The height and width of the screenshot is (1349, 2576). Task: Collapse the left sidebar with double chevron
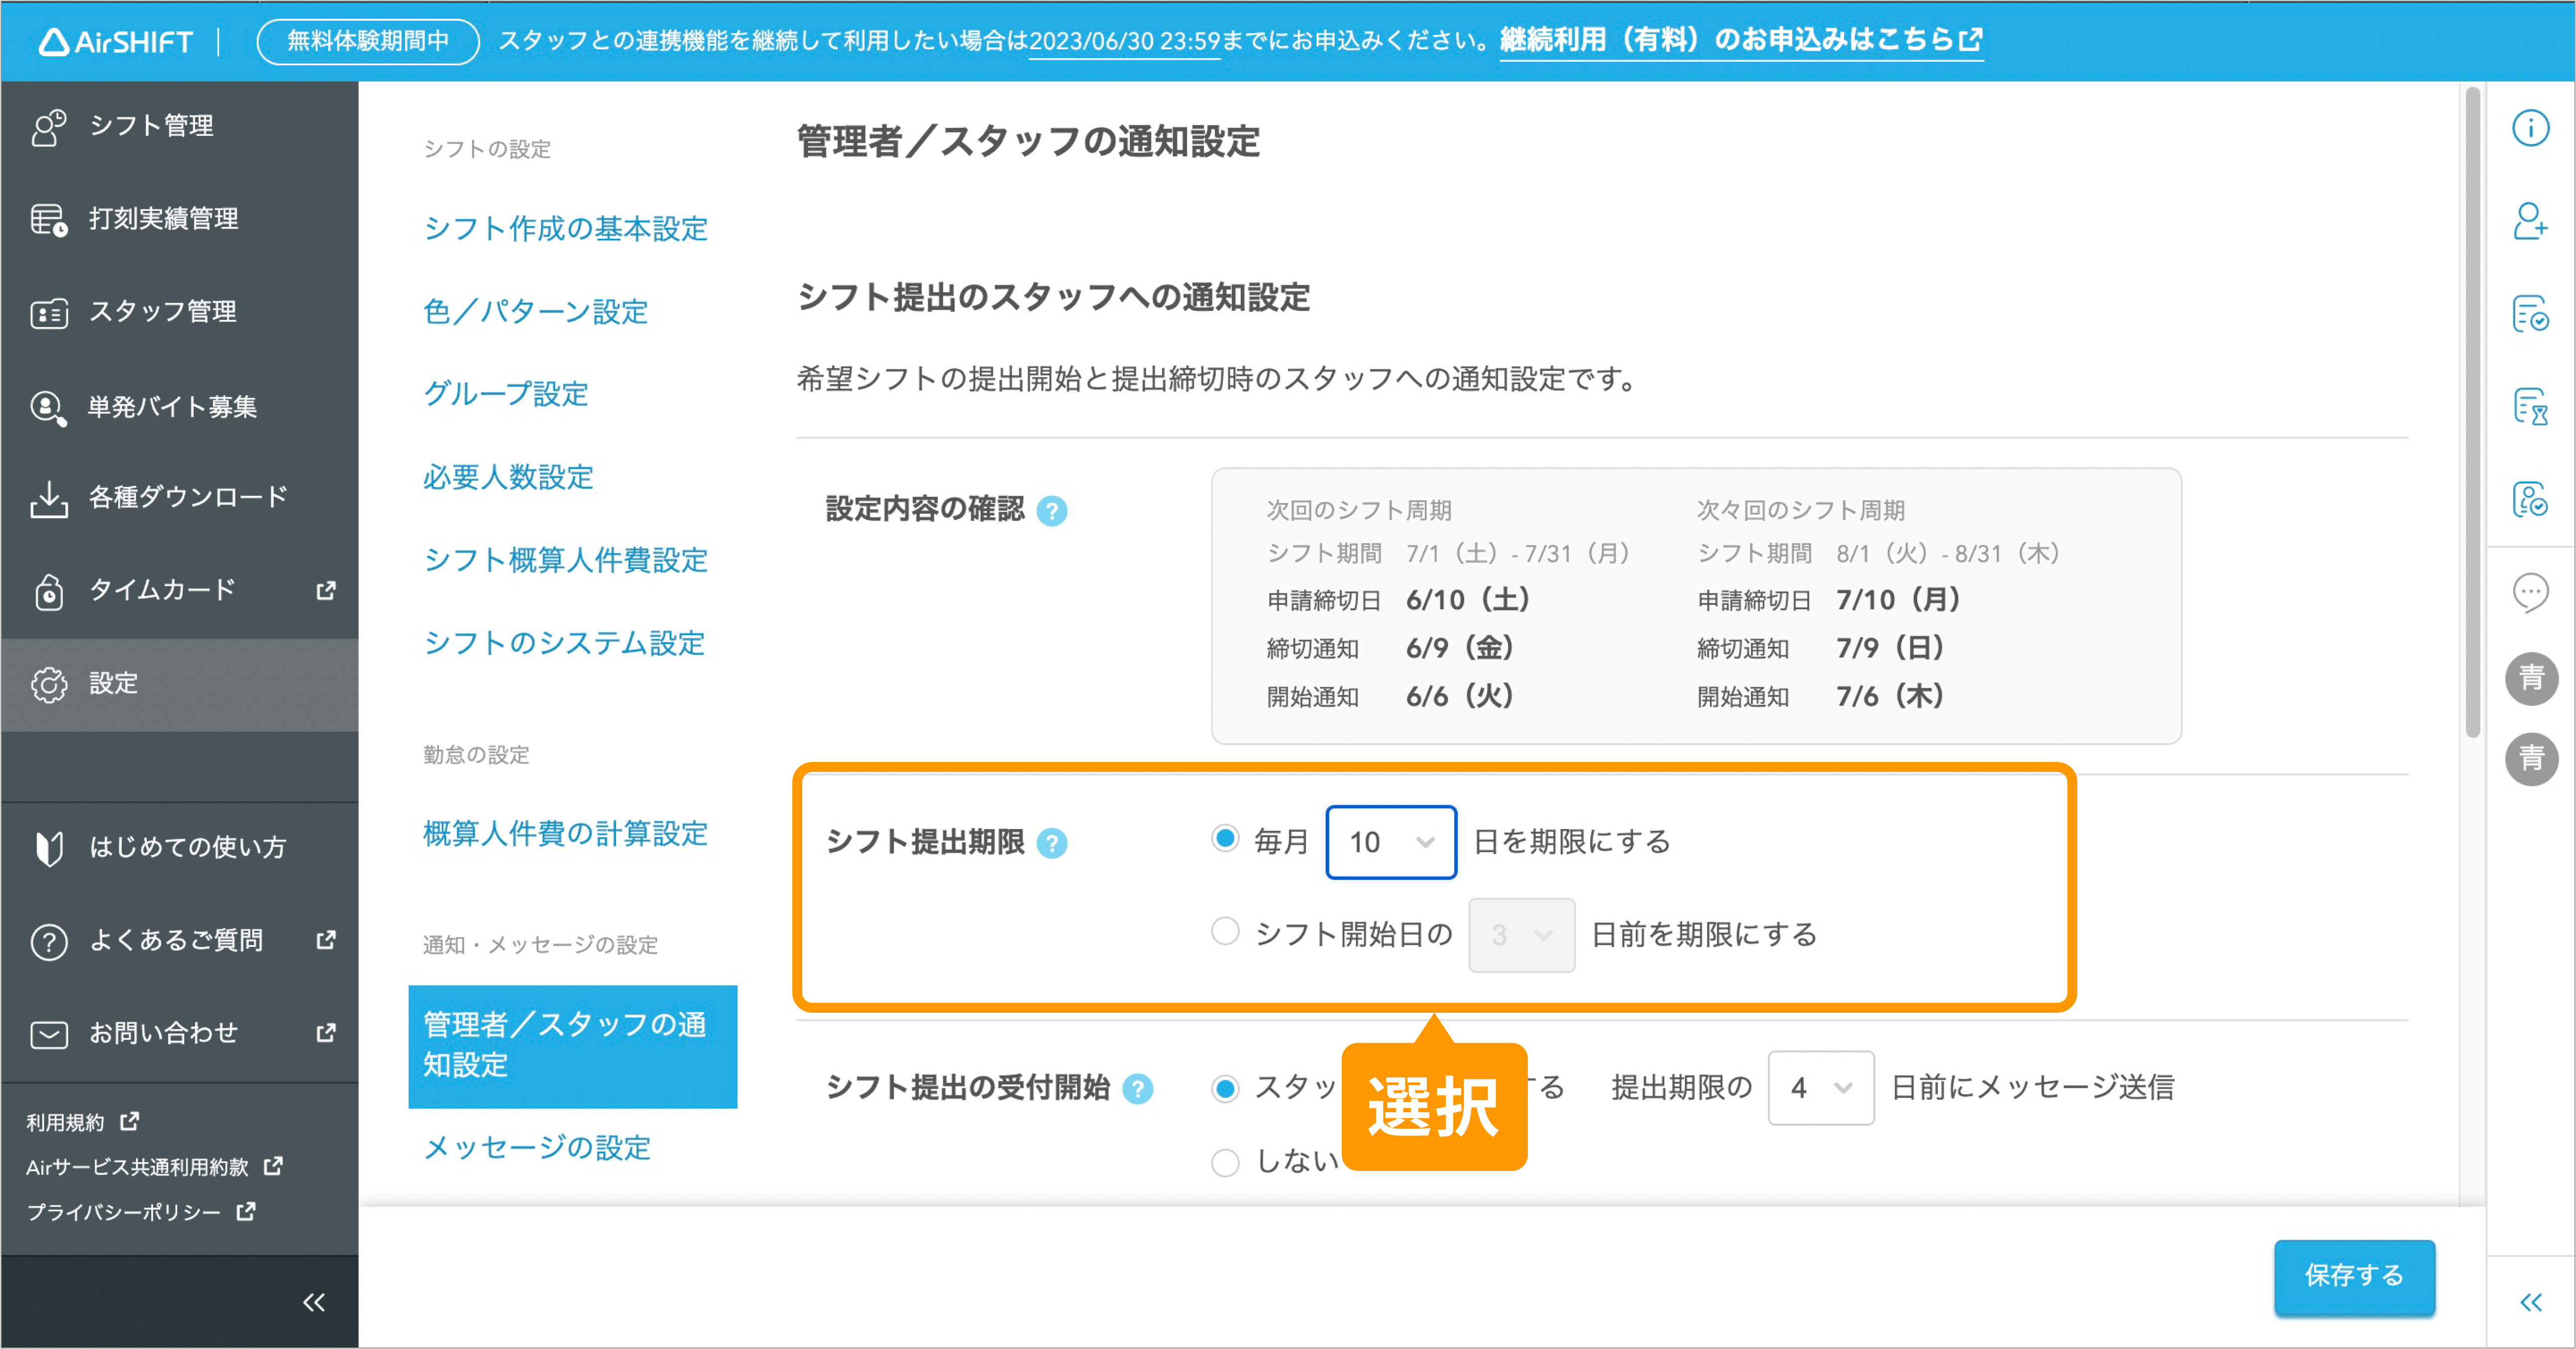[314, 1302]
